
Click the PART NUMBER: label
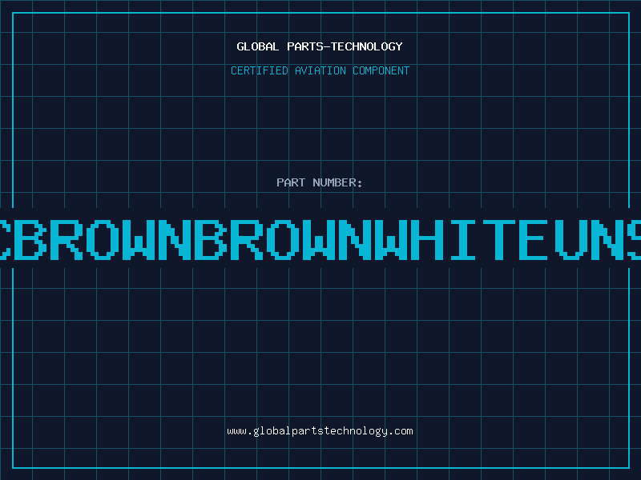(x=320, y=182)
